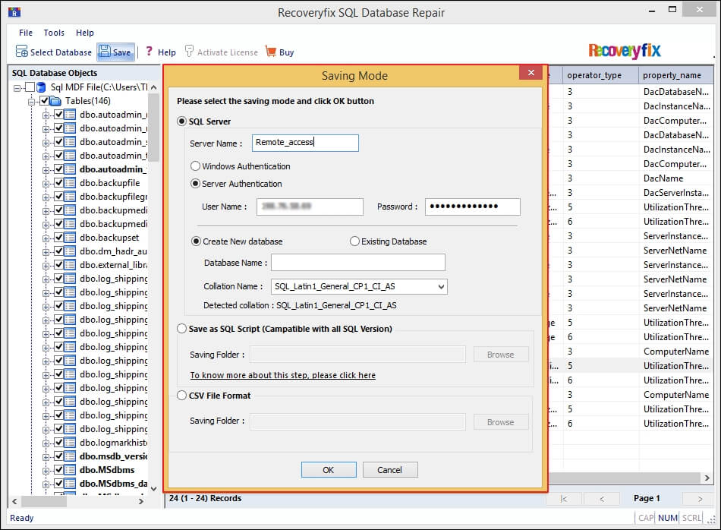Close the Saving Mode dialog

[531, 73]
